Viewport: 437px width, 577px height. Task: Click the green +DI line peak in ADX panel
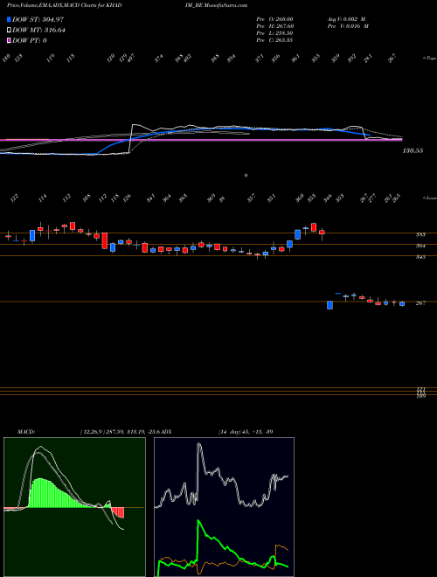(x=199, y=522)
